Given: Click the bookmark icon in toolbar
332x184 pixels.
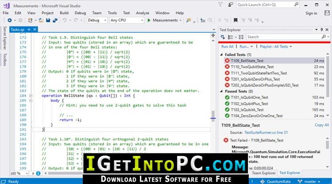Looking at the screenshot, I should pos(235,20).
